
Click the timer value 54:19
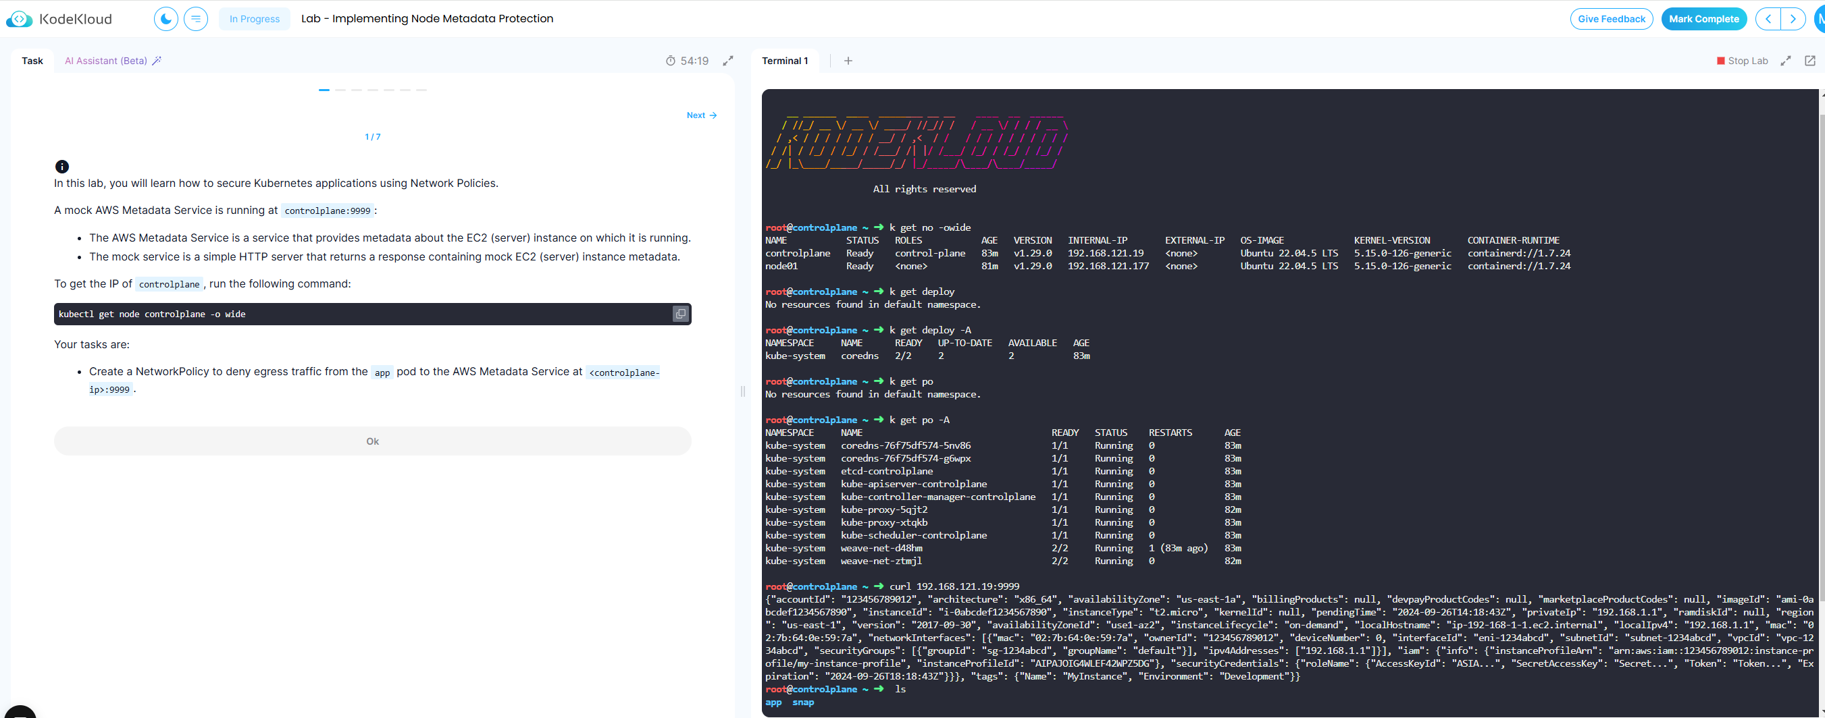pyautogui.click(x=694, y=61)
